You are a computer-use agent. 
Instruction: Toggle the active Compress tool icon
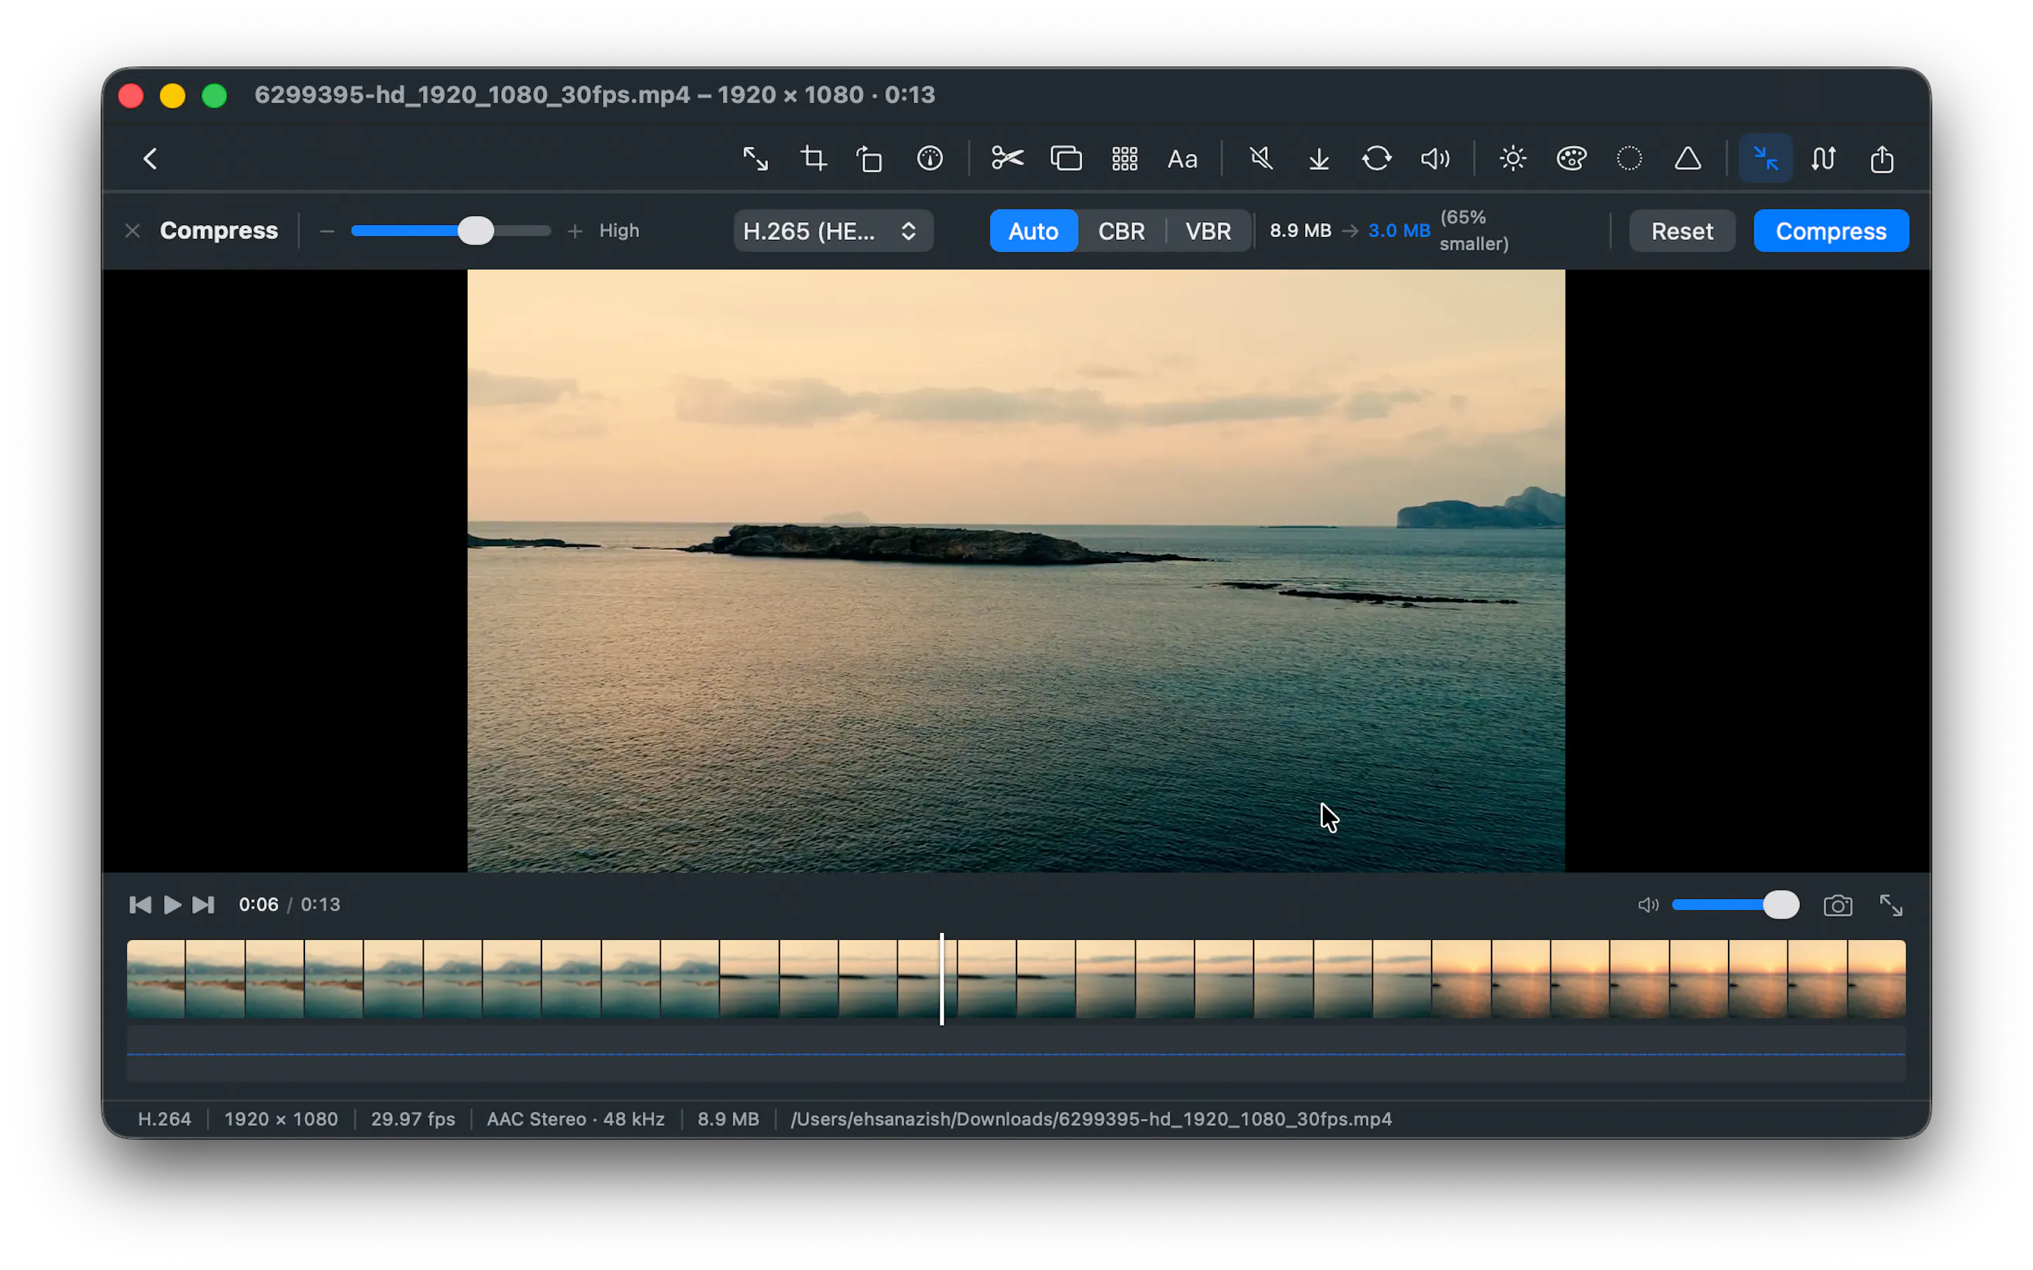click(1765, 159)
